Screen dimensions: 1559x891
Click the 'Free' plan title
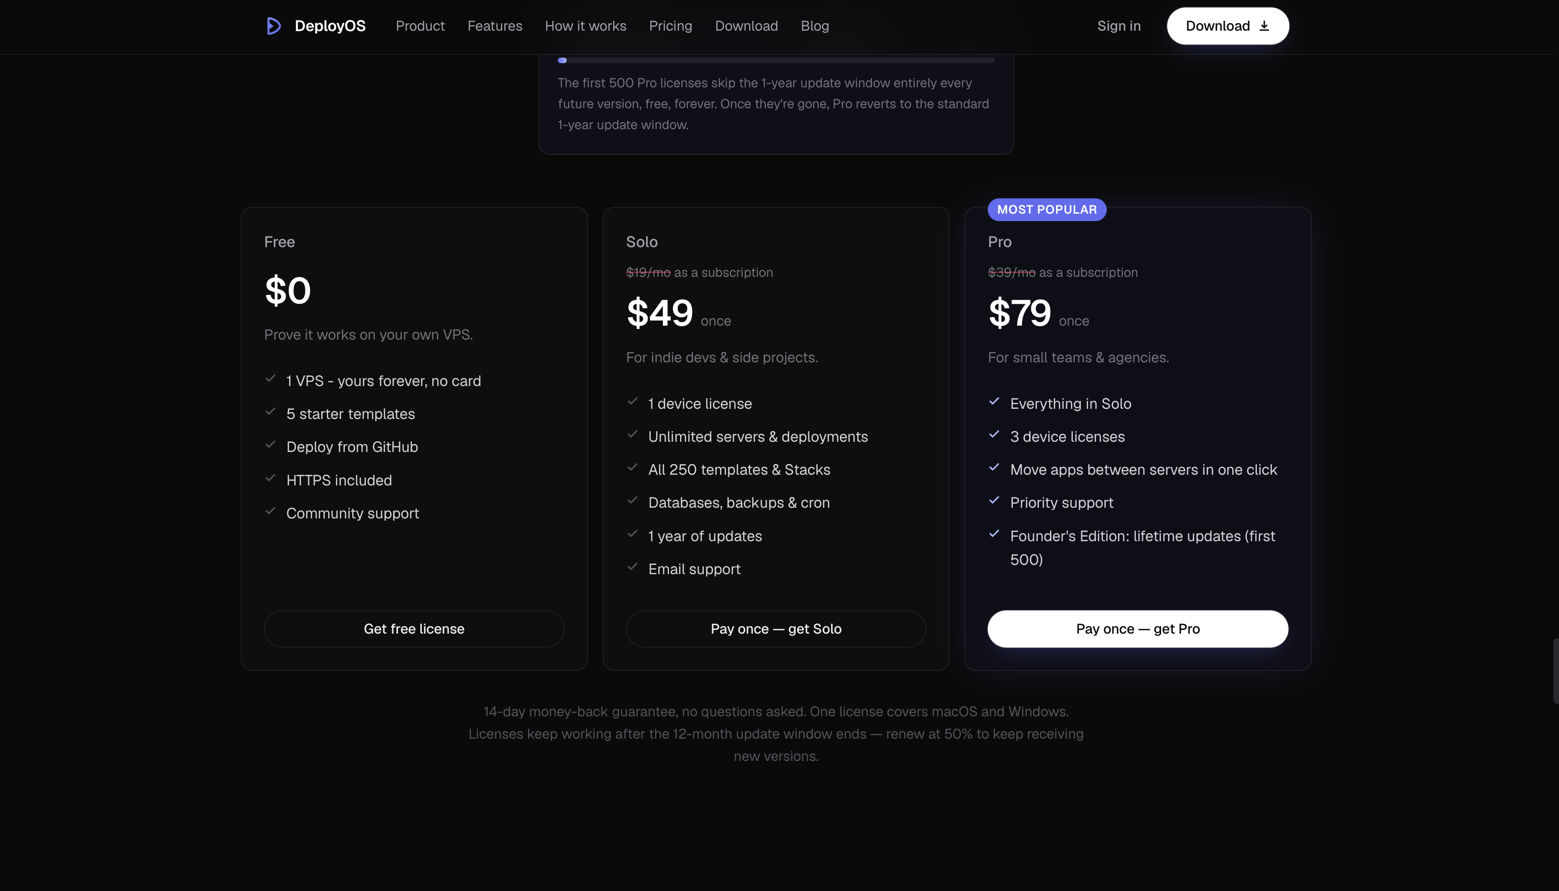pyautogui.click(x=279, y=242)
